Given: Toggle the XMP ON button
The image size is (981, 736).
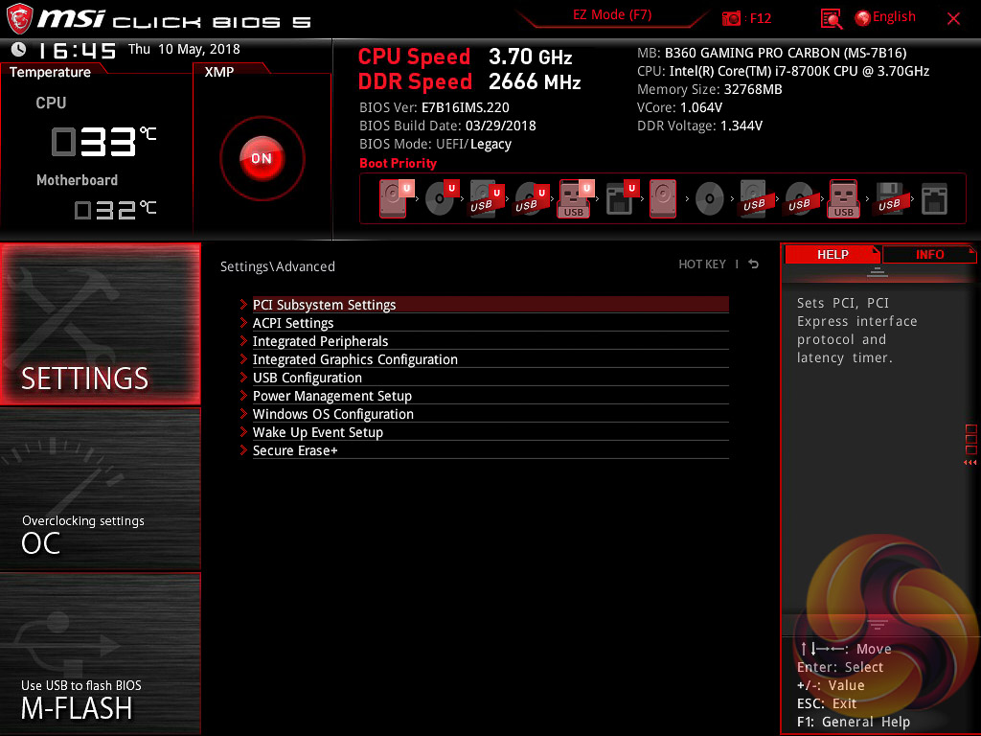Looking at the screenshot, I should 262,158.
